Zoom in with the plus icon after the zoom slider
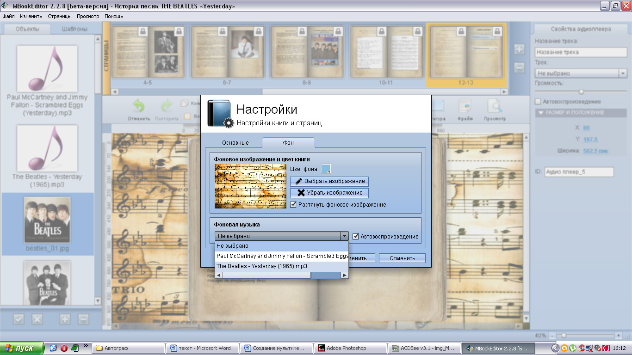Screen dimensions: 632x355 click(619, 336)
